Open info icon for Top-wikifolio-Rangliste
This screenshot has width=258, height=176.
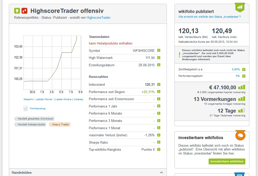click(x=158, y=149)
